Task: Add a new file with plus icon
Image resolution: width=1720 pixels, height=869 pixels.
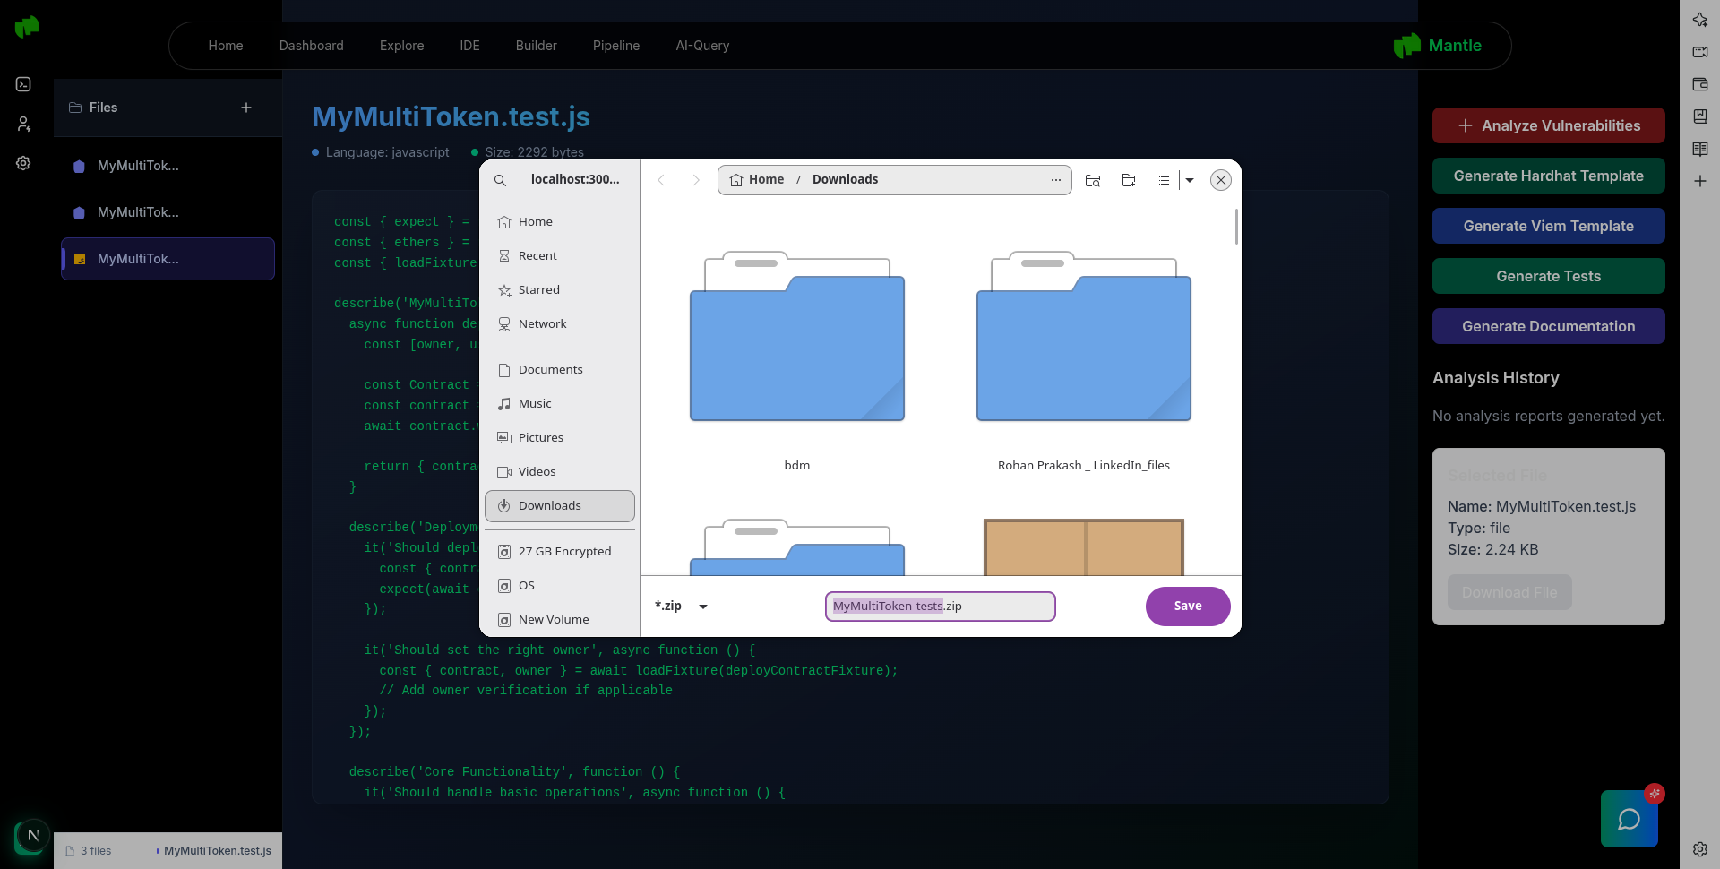Action: click(246, 108)
